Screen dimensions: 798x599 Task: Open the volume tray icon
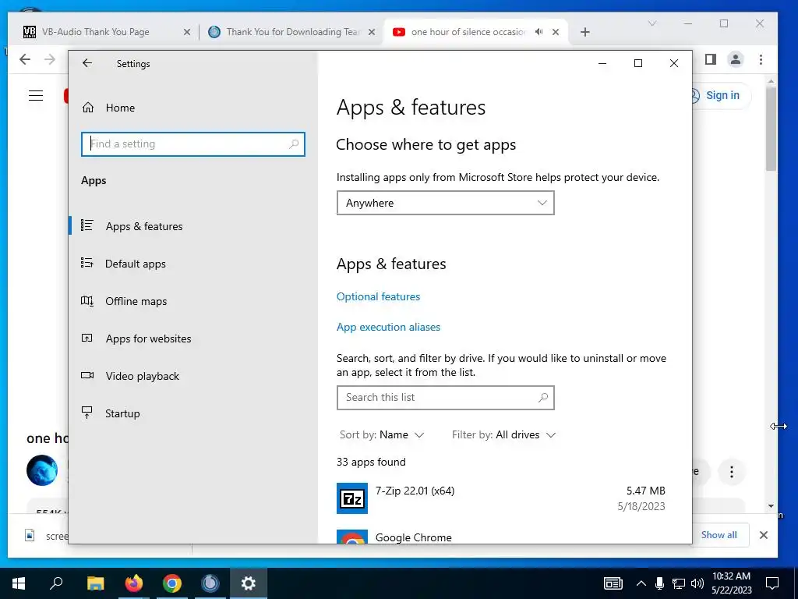tap(697, 583)
